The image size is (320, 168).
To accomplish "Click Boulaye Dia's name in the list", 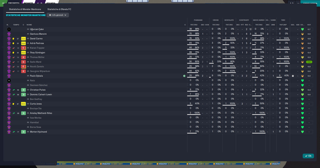I will click(36, 109).
